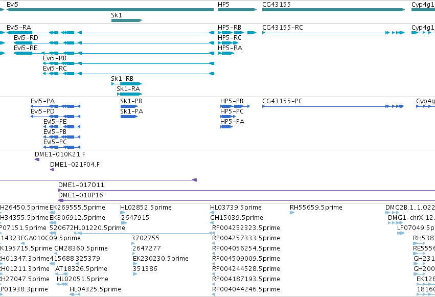The image size is (435, 297).
Task: Select the Evi5 gene bar
Action: 110,10
